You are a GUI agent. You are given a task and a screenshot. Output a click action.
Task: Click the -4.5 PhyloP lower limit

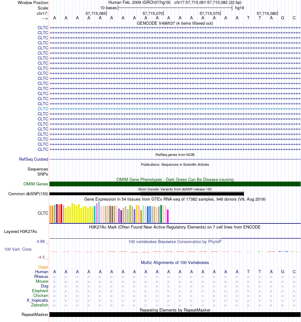coord(41,257)
